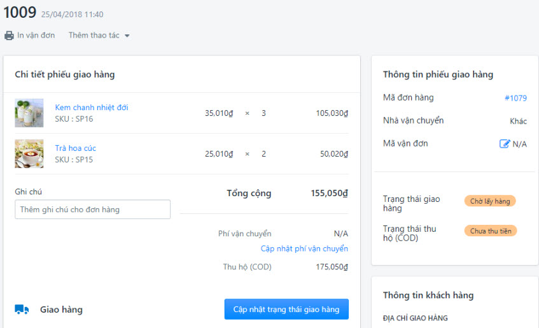Click the Trà hoa cúc product thumbnail
Image resolution: width=539 pixels, height=328 pixels.
[29, 153]
